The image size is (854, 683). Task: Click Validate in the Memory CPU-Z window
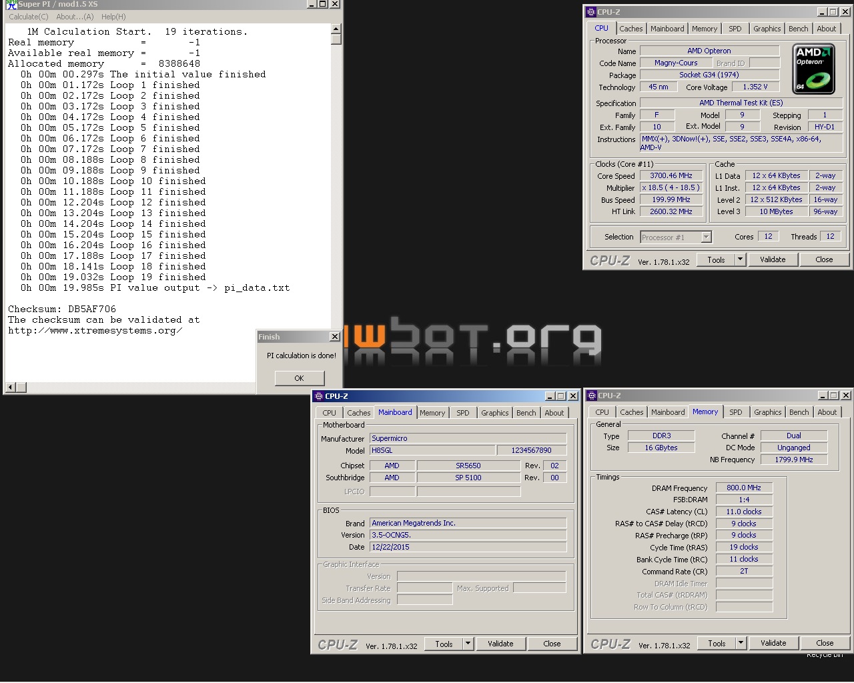[773, 643]
